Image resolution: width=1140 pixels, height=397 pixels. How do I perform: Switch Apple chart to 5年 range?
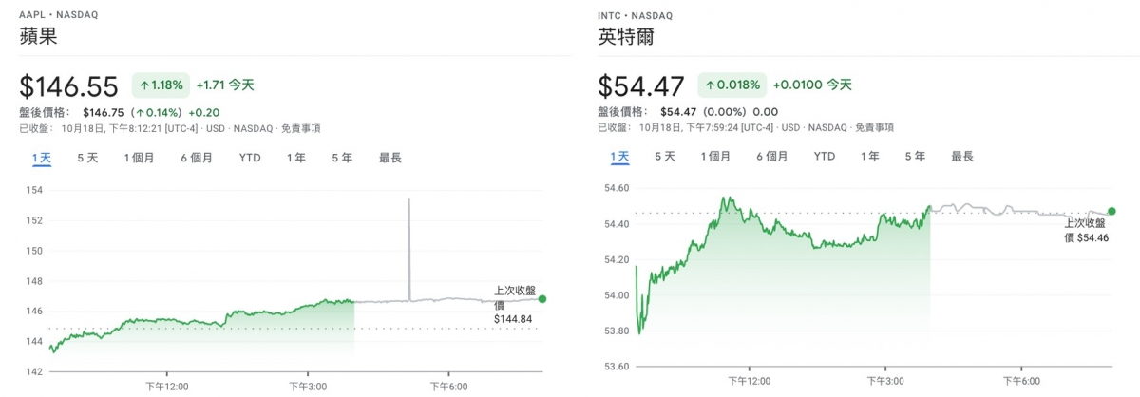tap(342, 158)
